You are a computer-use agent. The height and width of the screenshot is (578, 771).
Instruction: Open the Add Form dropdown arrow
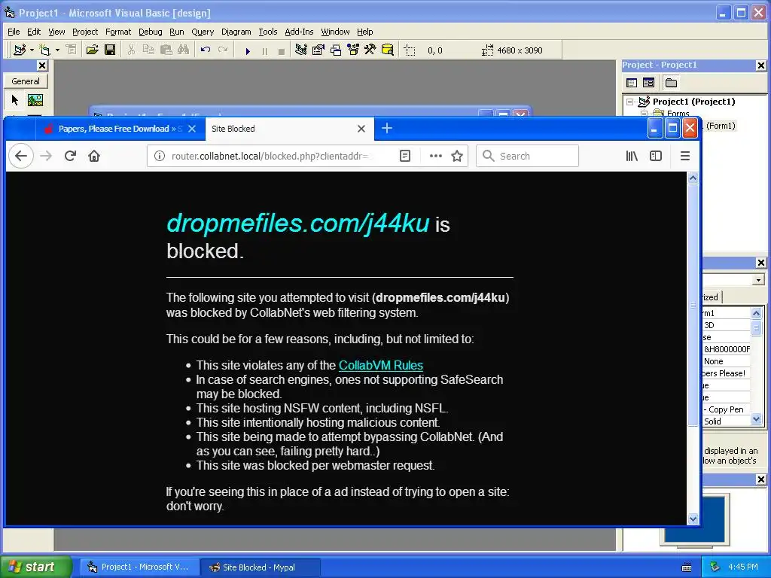pyautogui.click(x=57, y=50)
